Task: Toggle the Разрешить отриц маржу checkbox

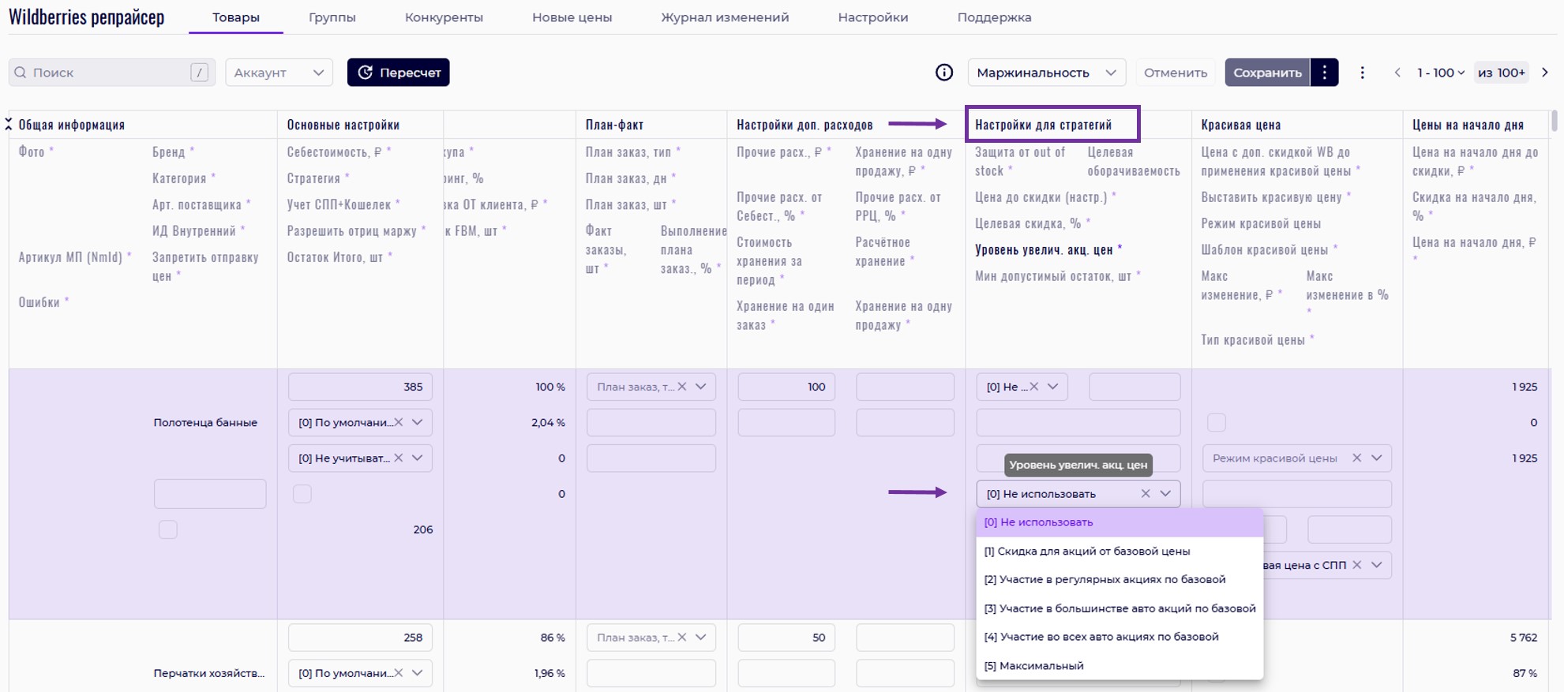Action: click(302, 494)
